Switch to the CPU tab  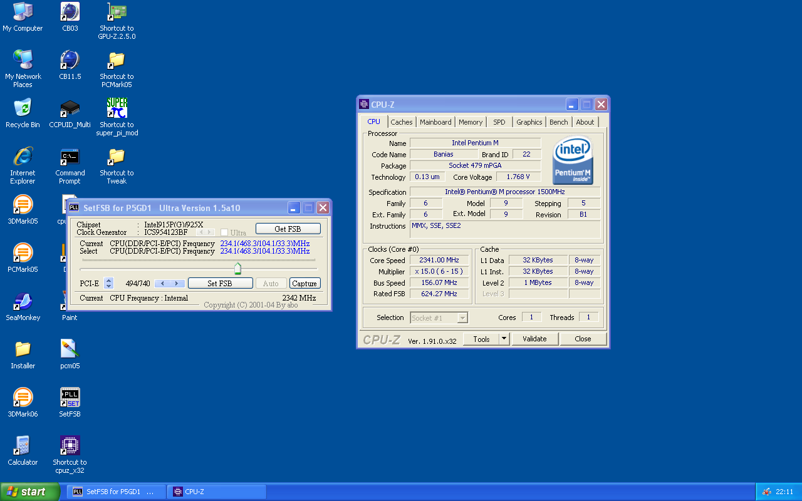pyautogui.click(x=373, y=121)
